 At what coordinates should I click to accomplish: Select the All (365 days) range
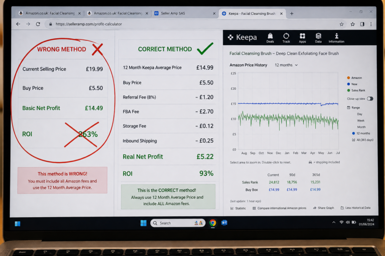click(363, 140)
